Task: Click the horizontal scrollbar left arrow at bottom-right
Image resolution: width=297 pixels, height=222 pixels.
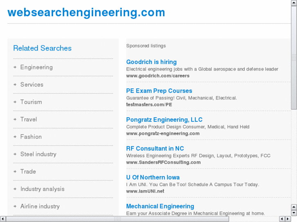Action: click(282, 219)
